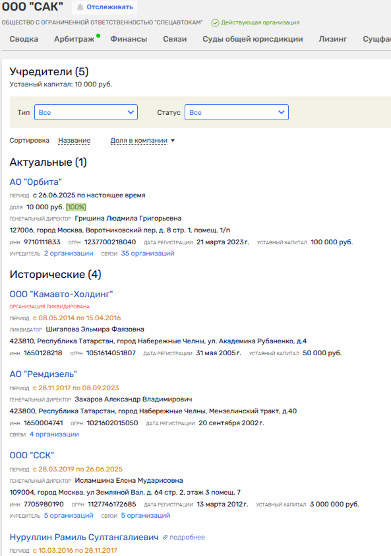Switch to the Финансы tab
The image size is (391, 556).
click(x=129, y=39)
